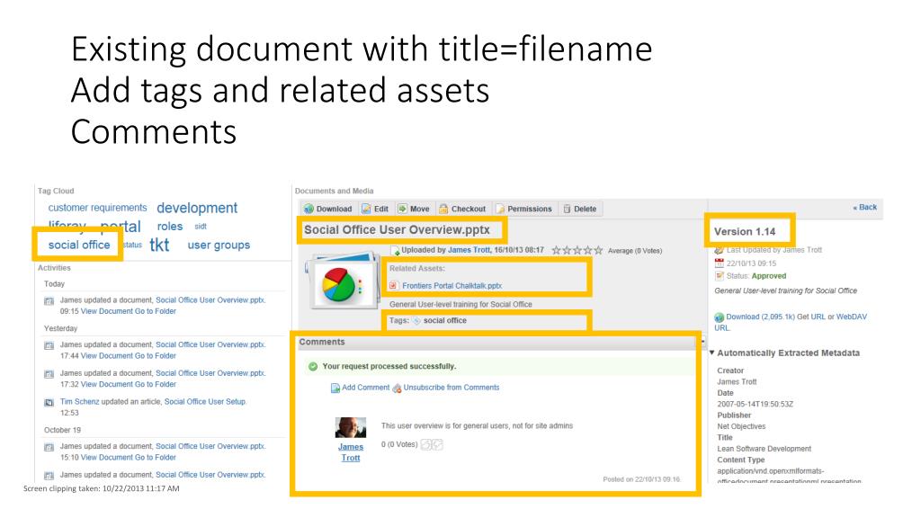Click the Add Comment link
The image size is (921, 518).
coord(360,388)
